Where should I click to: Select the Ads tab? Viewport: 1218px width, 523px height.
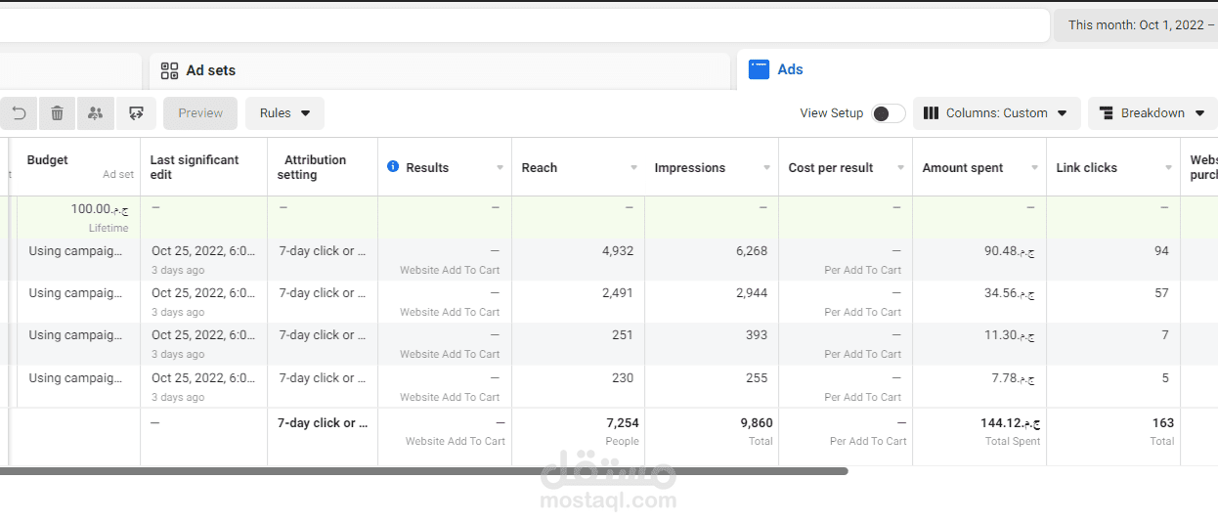978,69
